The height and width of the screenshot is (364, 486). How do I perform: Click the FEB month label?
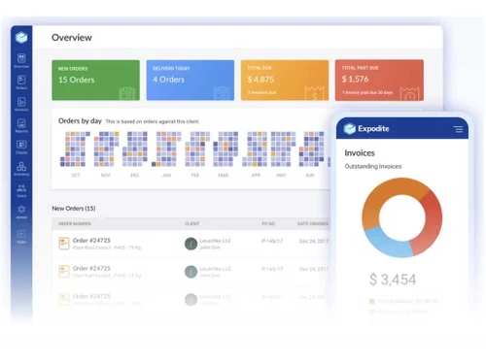click(x=195, y=175)
